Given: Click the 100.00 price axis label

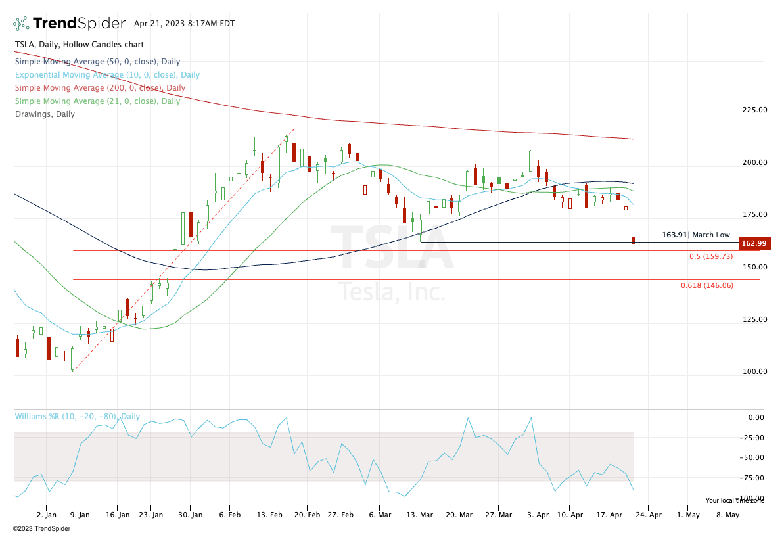Looking at the screenshot, I should pos(755,371).
